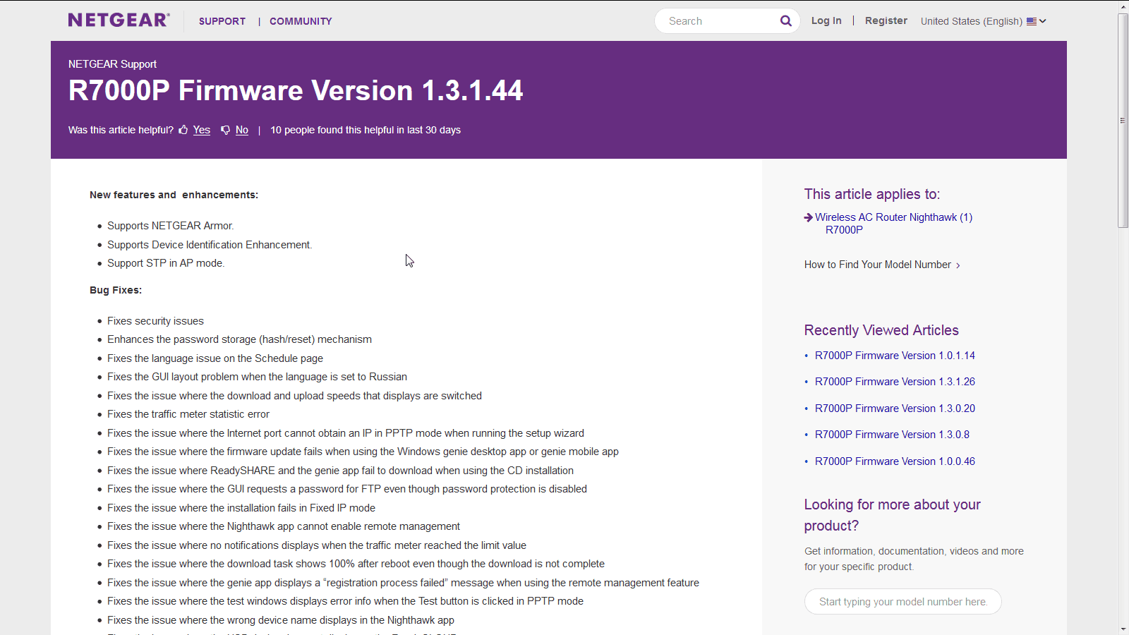Click 'Internet port cannot obtain an IP' bullet
Screen dimensions: 1129x635
(x=346, y=433)
